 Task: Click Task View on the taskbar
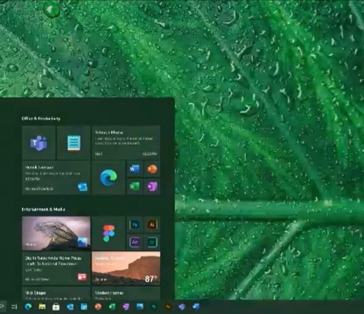[x=14, y=307]
